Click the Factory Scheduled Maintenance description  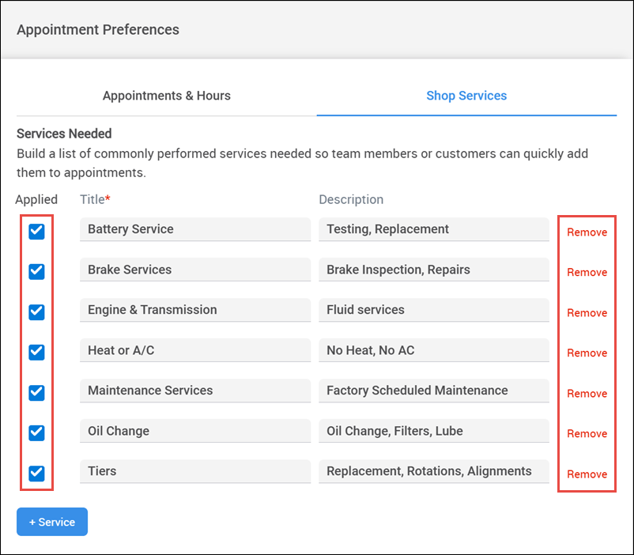coord(433,391)
